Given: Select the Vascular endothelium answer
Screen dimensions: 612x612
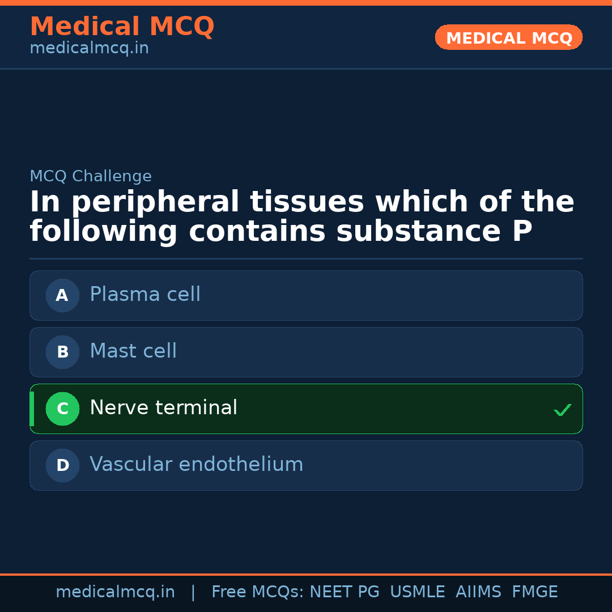Looking at the screenshot, I should click(196, 465).
